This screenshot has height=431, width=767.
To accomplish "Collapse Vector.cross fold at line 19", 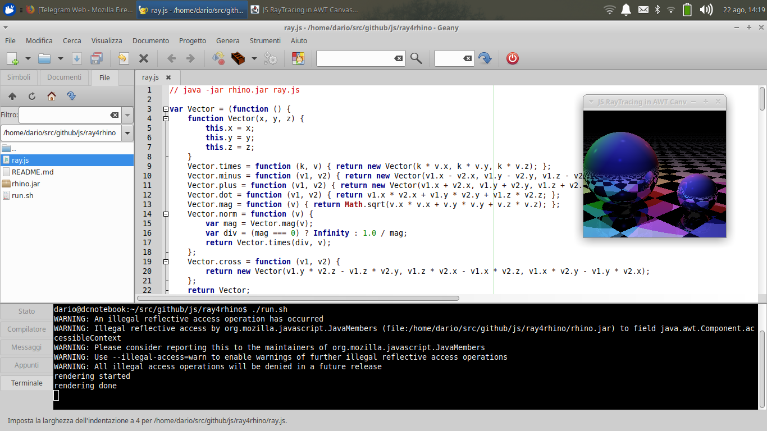I will click(x=165, y=262).
